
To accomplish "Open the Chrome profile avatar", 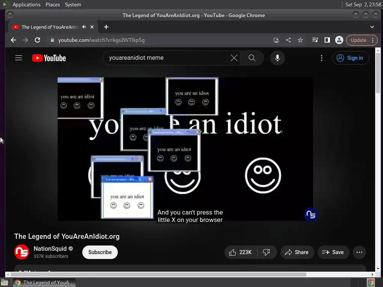I will [339, 40].
